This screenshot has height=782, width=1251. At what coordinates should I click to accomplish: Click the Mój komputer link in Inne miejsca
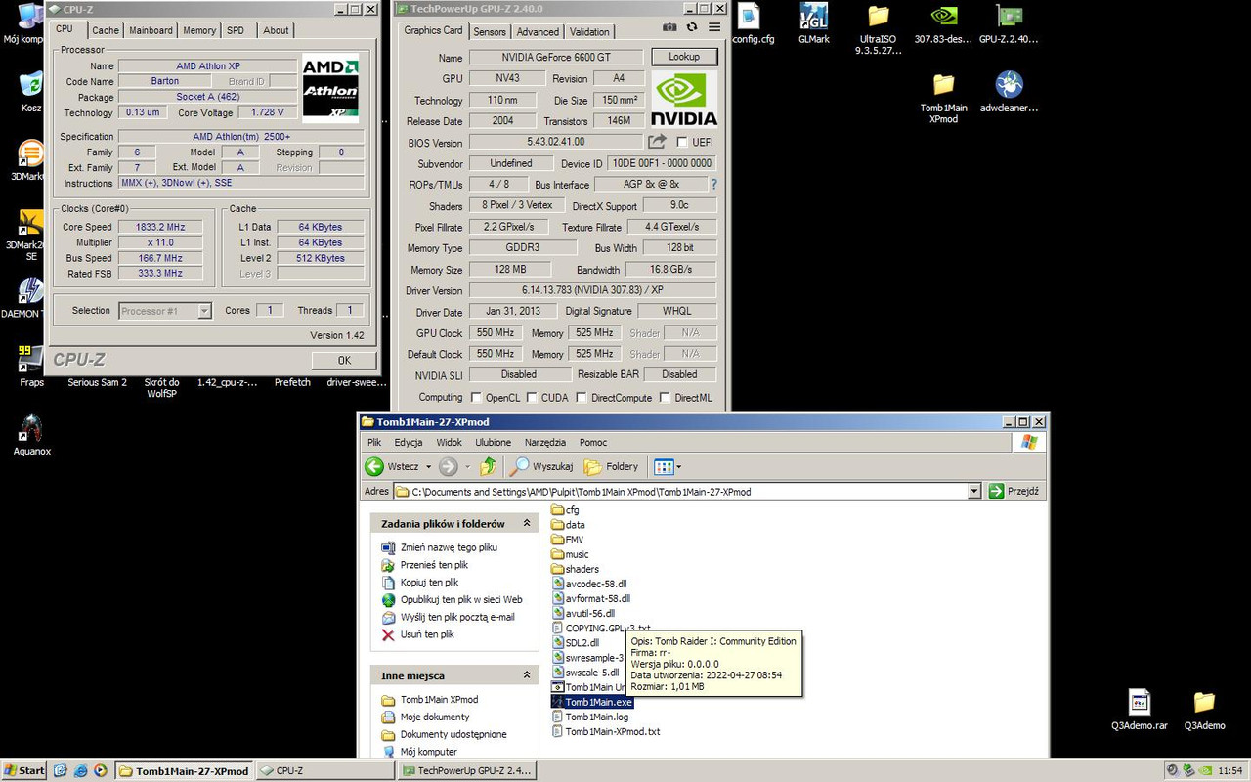[x=429, y=752]
